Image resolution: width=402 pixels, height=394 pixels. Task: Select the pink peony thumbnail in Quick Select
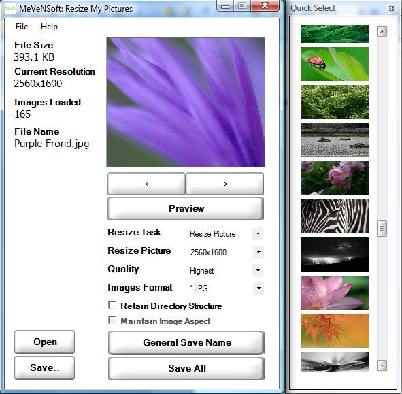335,178
